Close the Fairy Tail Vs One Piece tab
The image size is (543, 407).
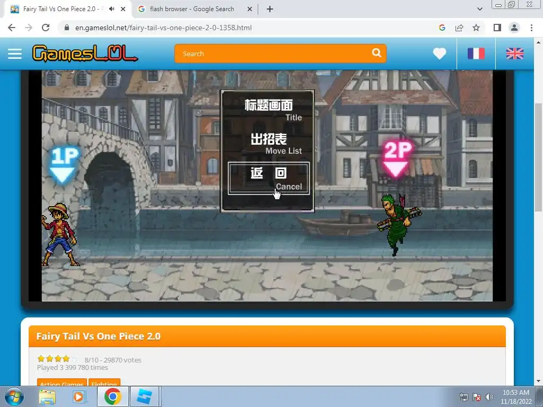pos(123,10)
